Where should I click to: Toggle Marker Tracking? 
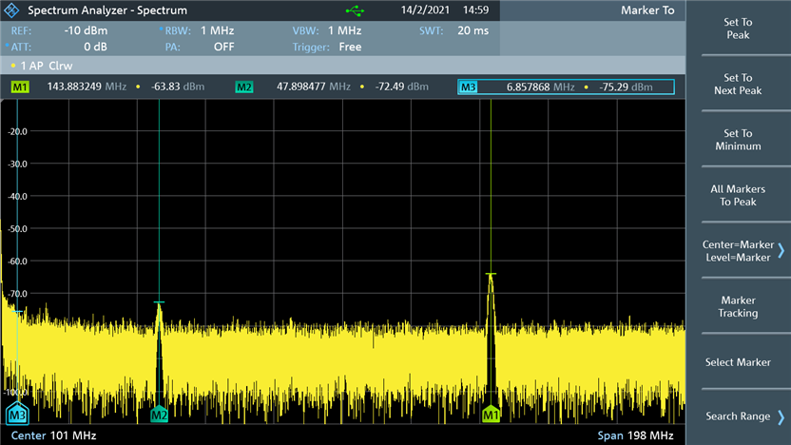tap(738, 306)
